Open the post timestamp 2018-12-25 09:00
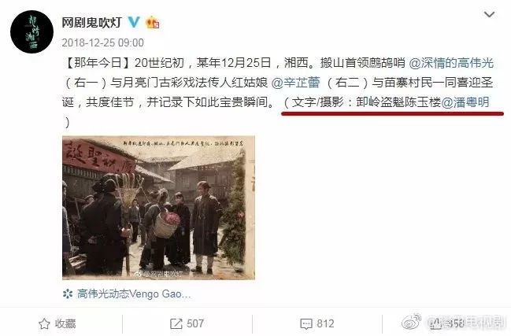 tap(102, 42)
